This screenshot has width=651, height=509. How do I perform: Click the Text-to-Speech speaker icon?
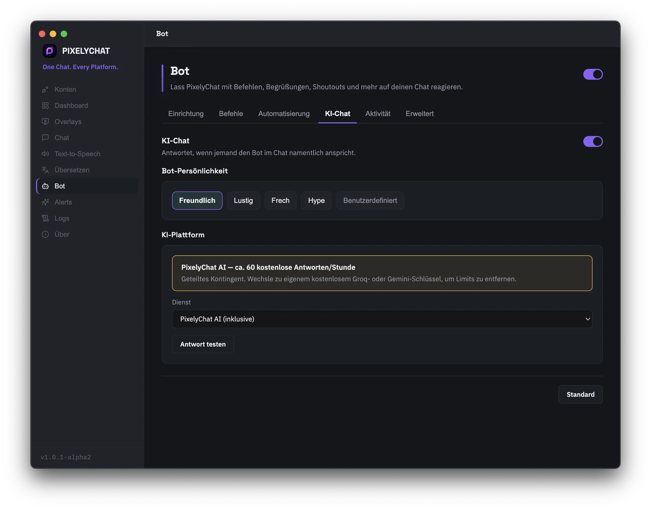tap(45, 154)
